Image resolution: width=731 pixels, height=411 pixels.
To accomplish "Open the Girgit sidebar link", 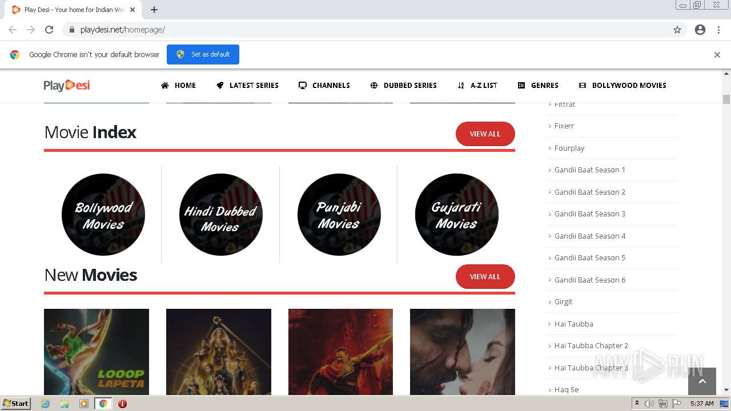I will coord(563,301).
